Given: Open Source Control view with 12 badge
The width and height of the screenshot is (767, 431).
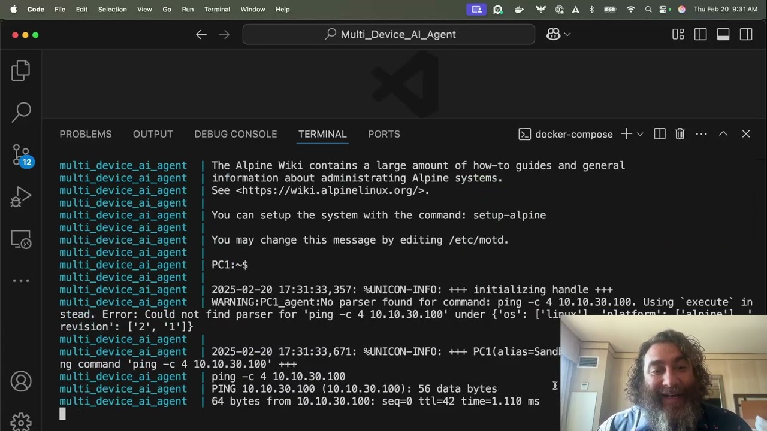Looking at the screenshot, I should [x=22, y=155].
